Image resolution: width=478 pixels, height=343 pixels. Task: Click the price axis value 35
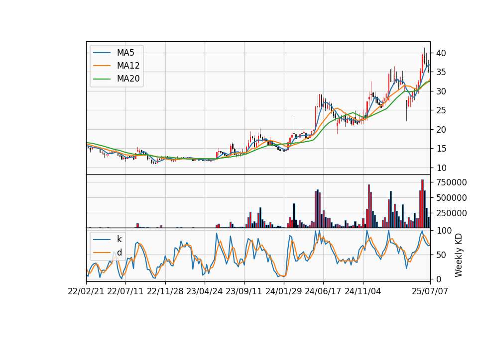[441, 72]
